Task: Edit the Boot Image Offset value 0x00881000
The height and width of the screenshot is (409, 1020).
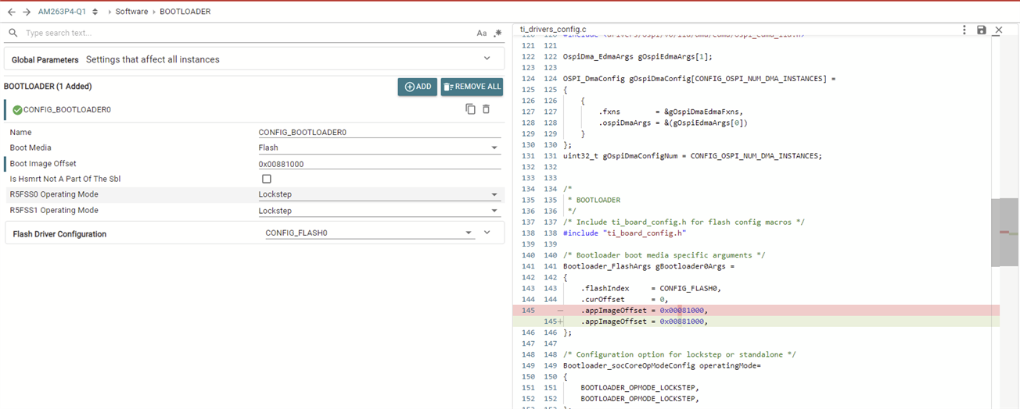Action: [x=379, y=164]
